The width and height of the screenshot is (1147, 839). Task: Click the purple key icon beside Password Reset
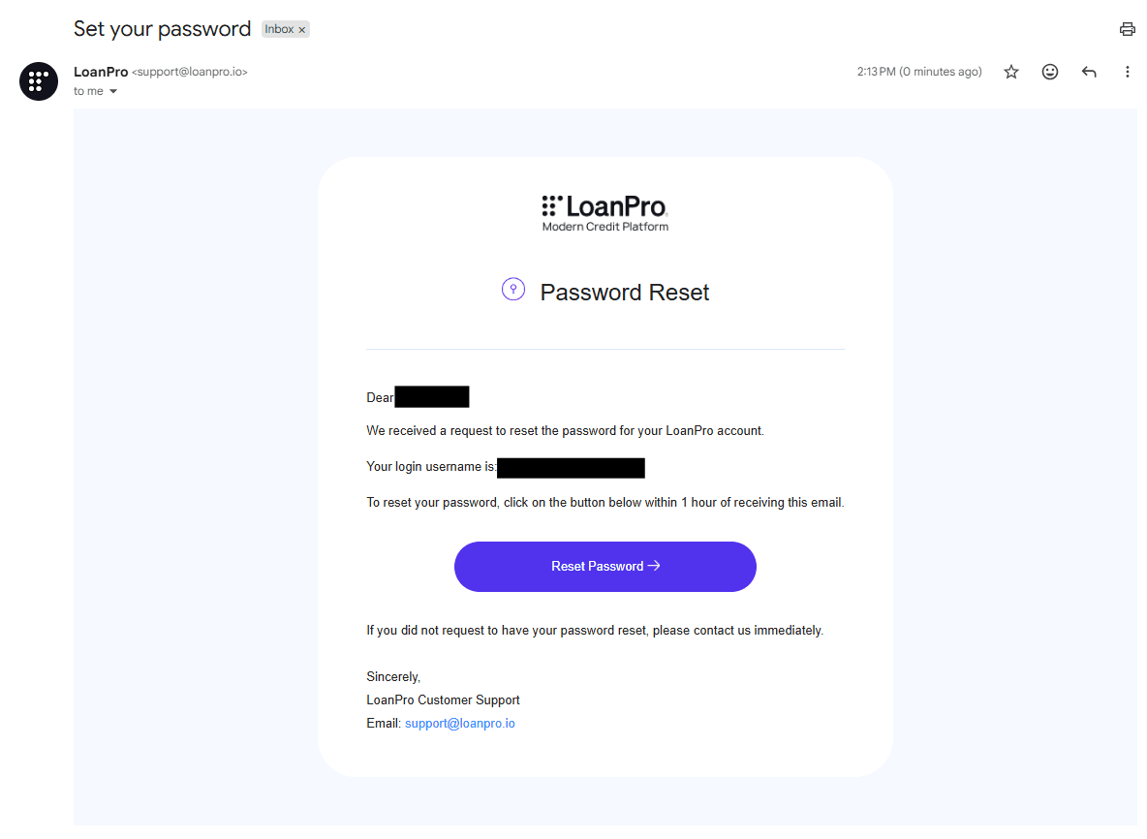click(x=512, y=289)
